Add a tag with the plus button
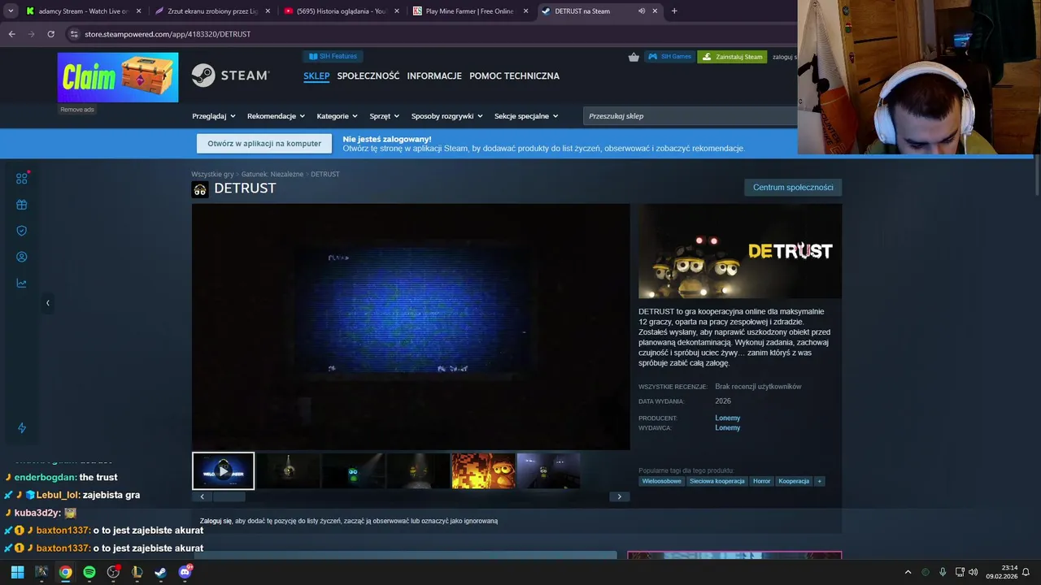Screen dimensions: 1041x585 click(819, 481)
